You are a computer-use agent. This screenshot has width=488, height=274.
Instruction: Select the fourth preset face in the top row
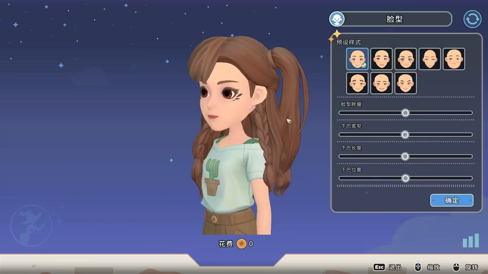pos(430,59)
